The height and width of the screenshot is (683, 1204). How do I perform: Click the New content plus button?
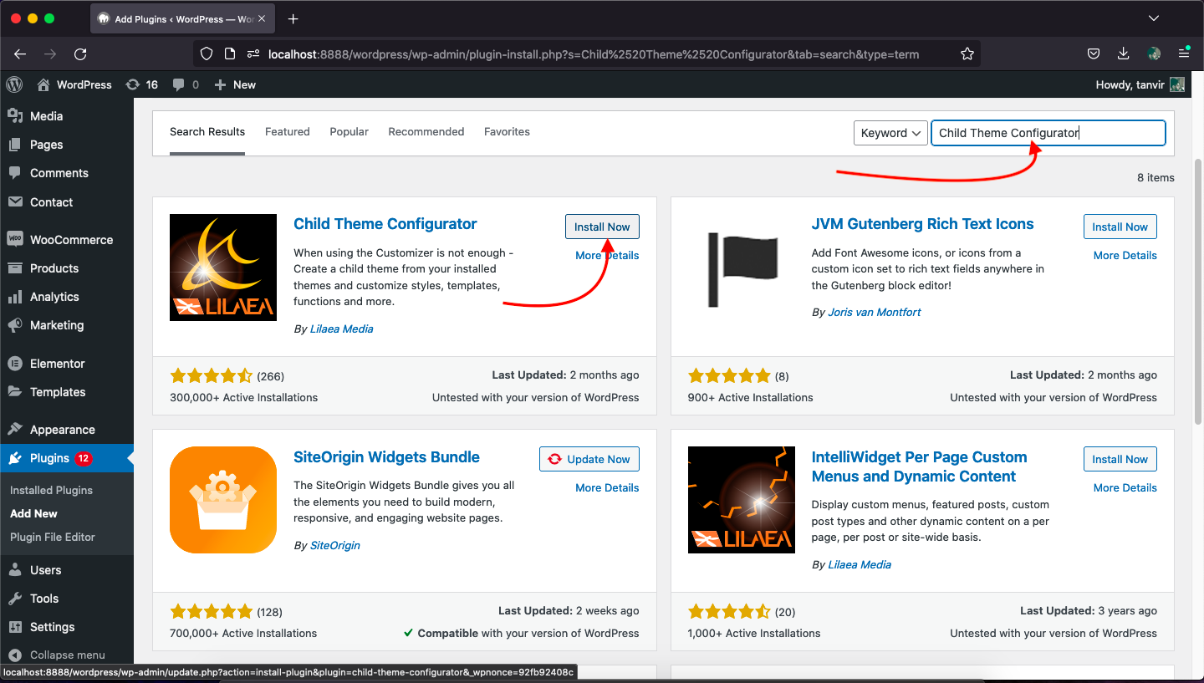pyautogui.click(x=235, y=84)
